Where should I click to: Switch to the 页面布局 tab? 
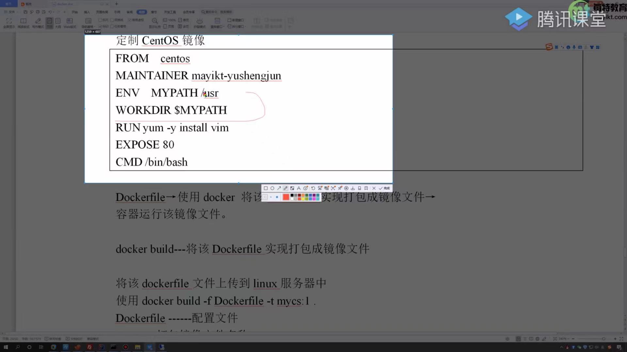102,12
